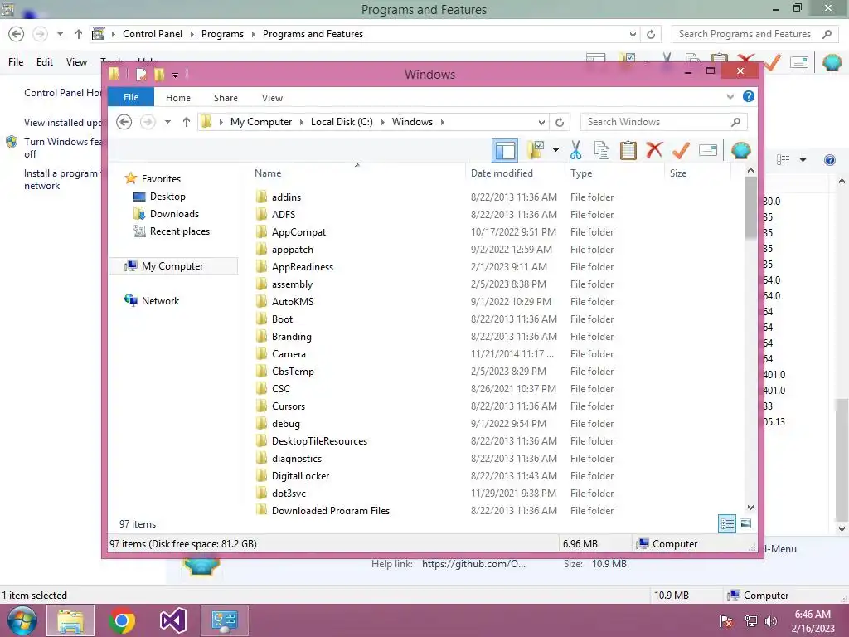Switch to details view via status bar icon
Screen dimensions: 849x637
tap(727, 524)
